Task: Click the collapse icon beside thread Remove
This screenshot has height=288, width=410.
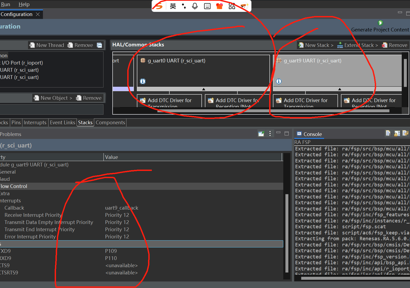Action: point(99,45)
